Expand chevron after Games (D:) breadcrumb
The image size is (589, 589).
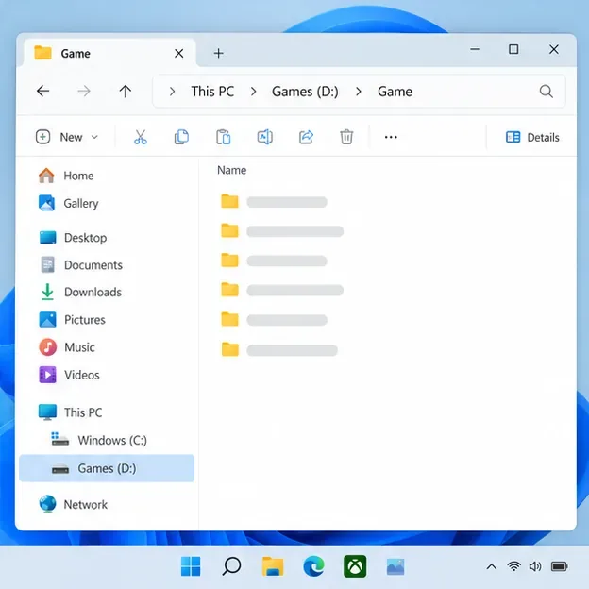coord(359,92)
